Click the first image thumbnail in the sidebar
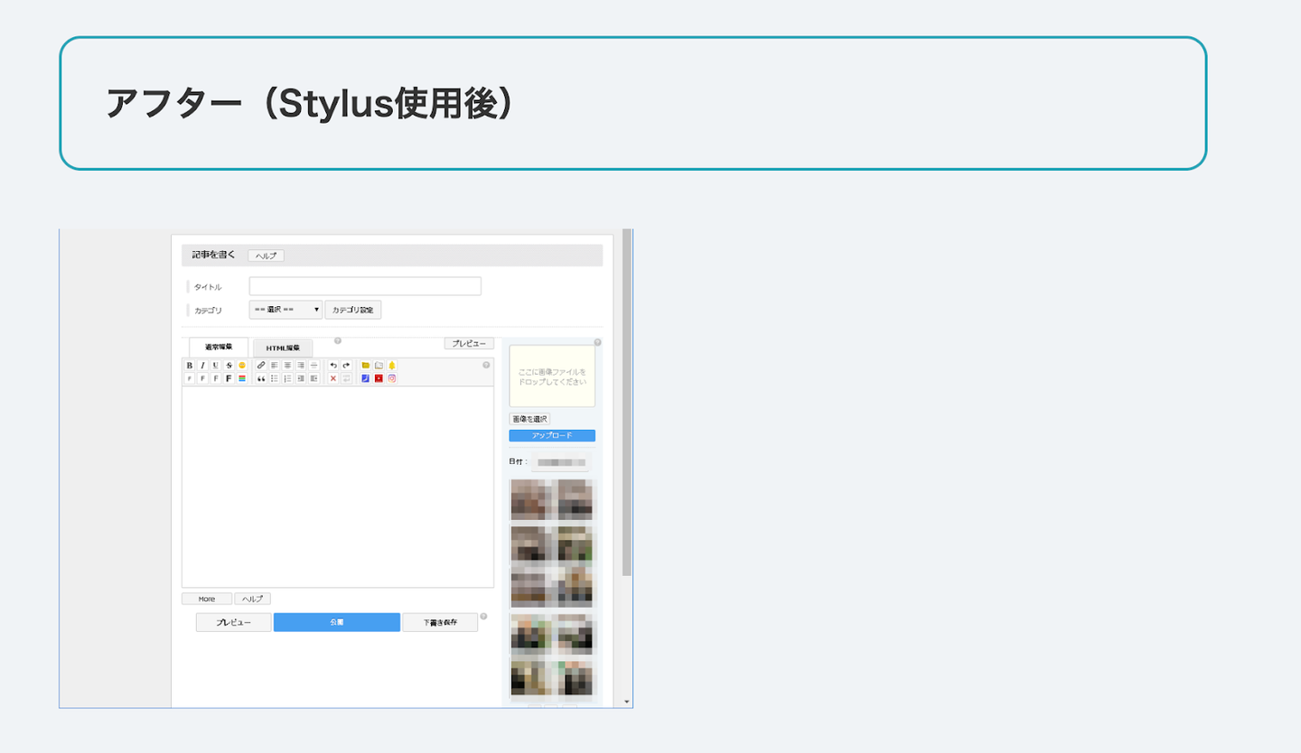 [530, 499]
